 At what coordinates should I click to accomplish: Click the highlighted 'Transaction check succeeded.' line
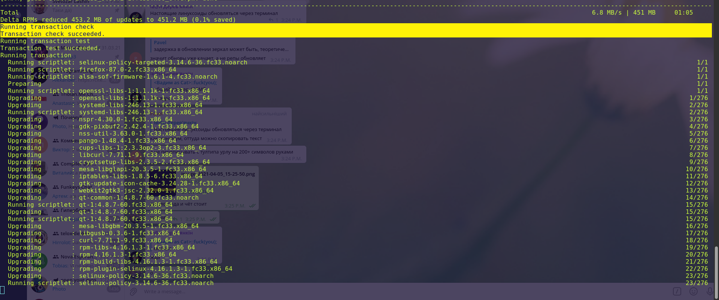pos(356,34)
